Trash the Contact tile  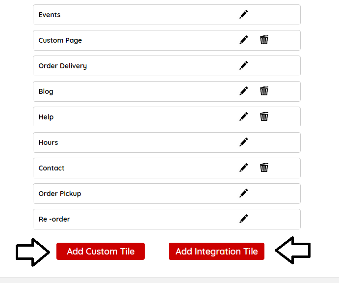pos(264,168)
